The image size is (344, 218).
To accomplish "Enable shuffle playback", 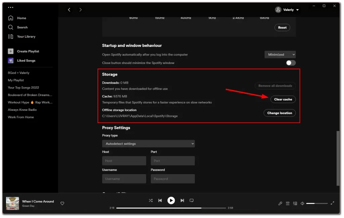I will 151,201.
